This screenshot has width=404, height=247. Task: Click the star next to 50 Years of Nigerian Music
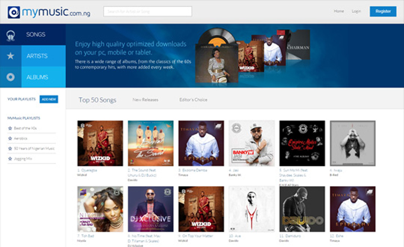(x=10, y=148)
